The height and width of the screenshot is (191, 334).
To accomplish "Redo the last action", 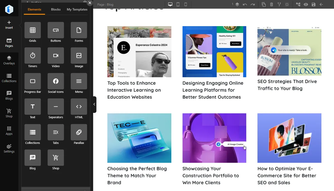I will coord(252,4).
